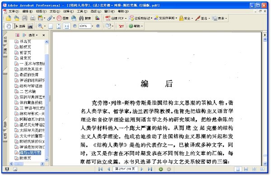271x176 pixels.
Task: Click the plus zoom in button
Action: click(98, 26)
